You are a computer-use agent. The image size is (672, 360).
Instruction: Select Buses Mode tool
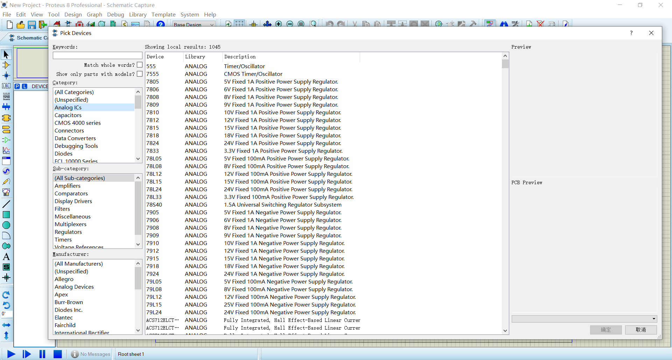[6, 107]
